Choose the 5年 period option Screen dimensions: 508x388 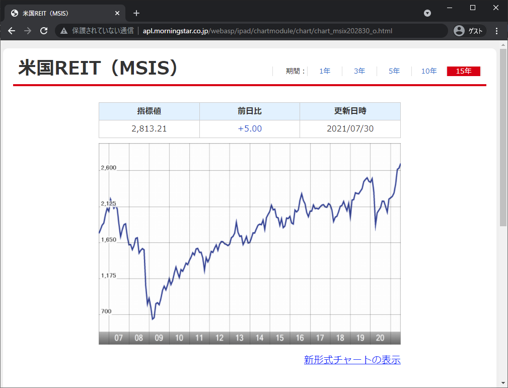(x=394, y=71)
